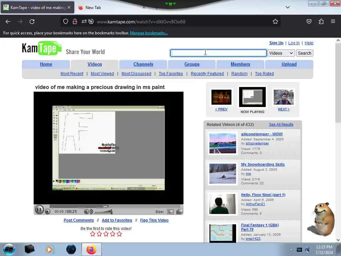Bookmark this page with the star icon

point(275,22)
